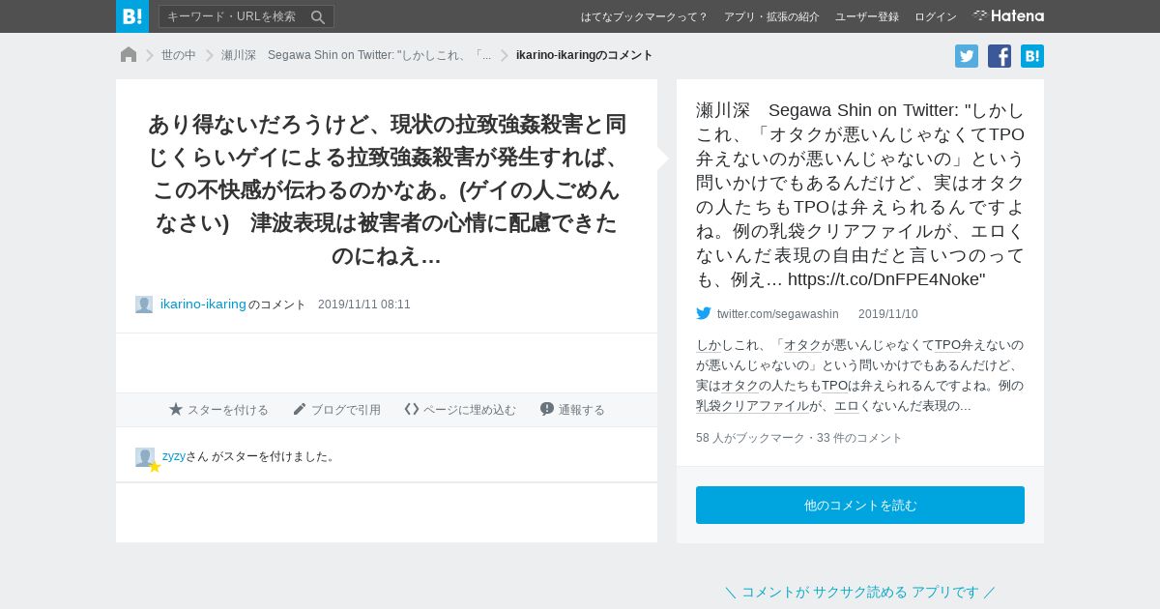
Task: Go to ユーザー登録 page
Action: point(867,16)
